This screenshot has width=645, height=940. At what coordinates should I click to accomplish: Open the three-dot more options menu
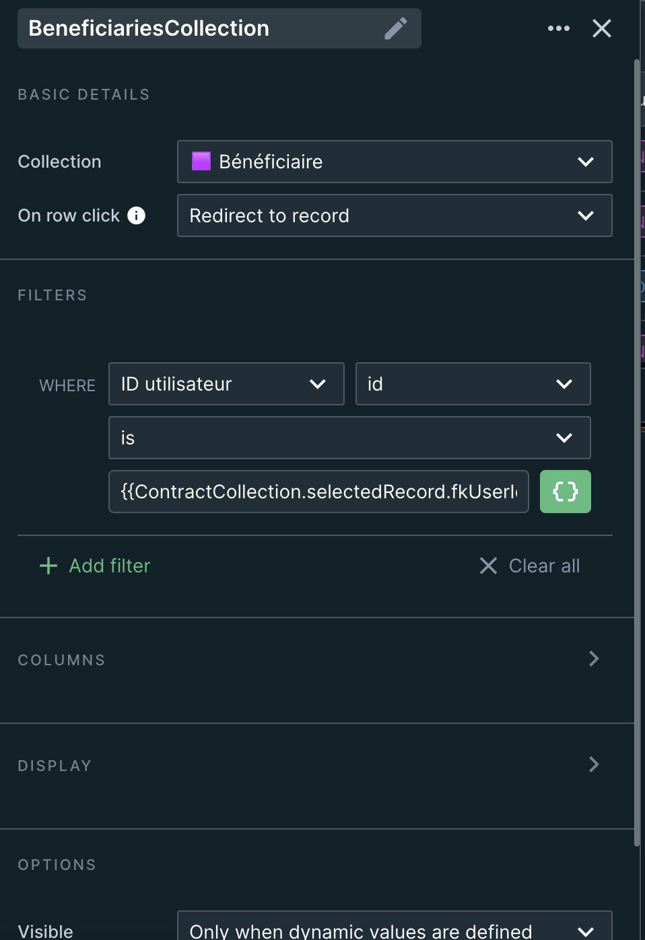coord(559,28)
